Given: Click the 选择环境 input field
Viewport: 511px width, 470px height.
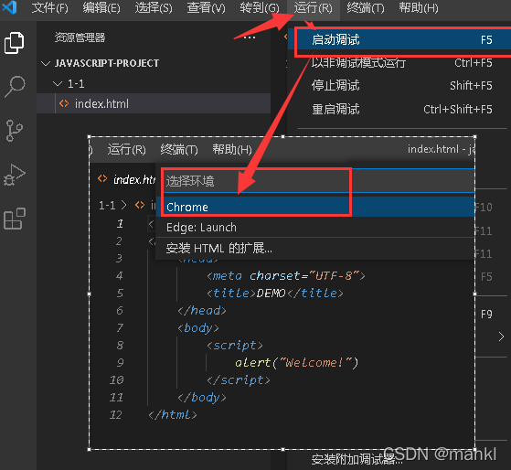Looking at the screenshot, I should [x=318, y=181].
